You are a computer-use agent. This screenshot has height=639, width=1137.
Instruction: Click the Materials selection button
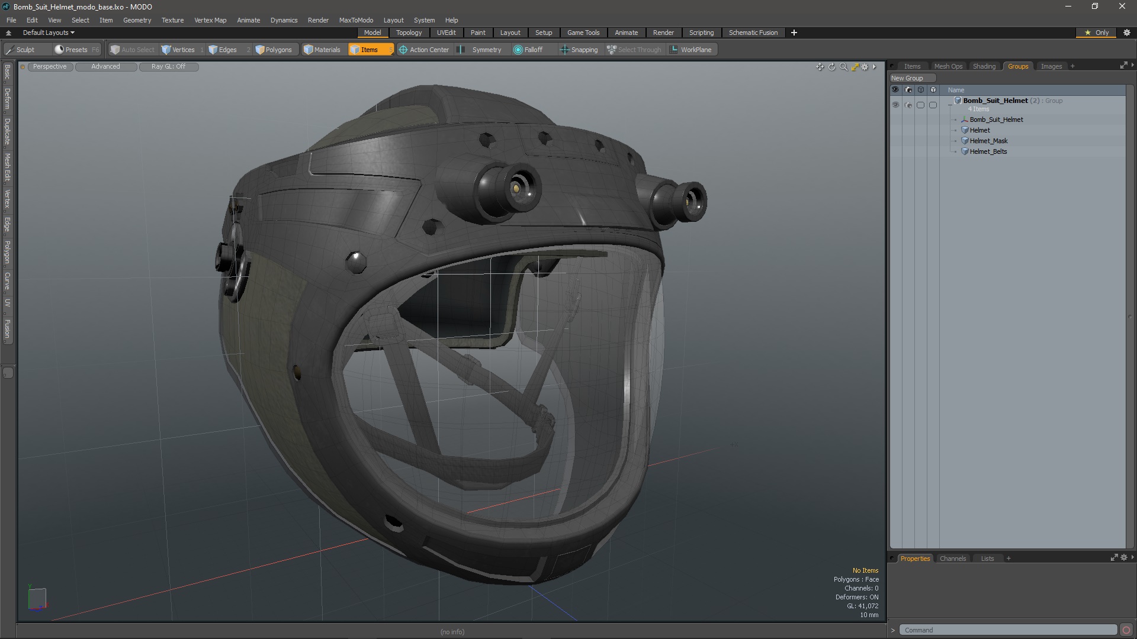tap(322, 50)
